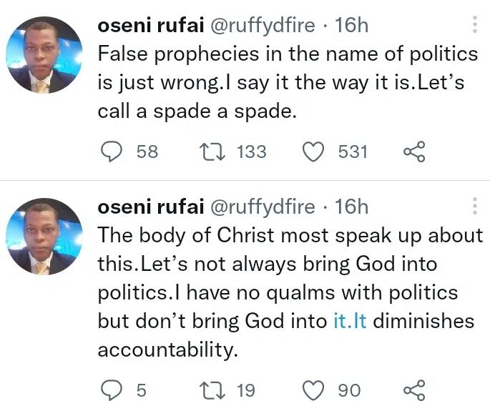
Task: Share the "call a spade a spade" tweet
Action: tap(415, 152)
